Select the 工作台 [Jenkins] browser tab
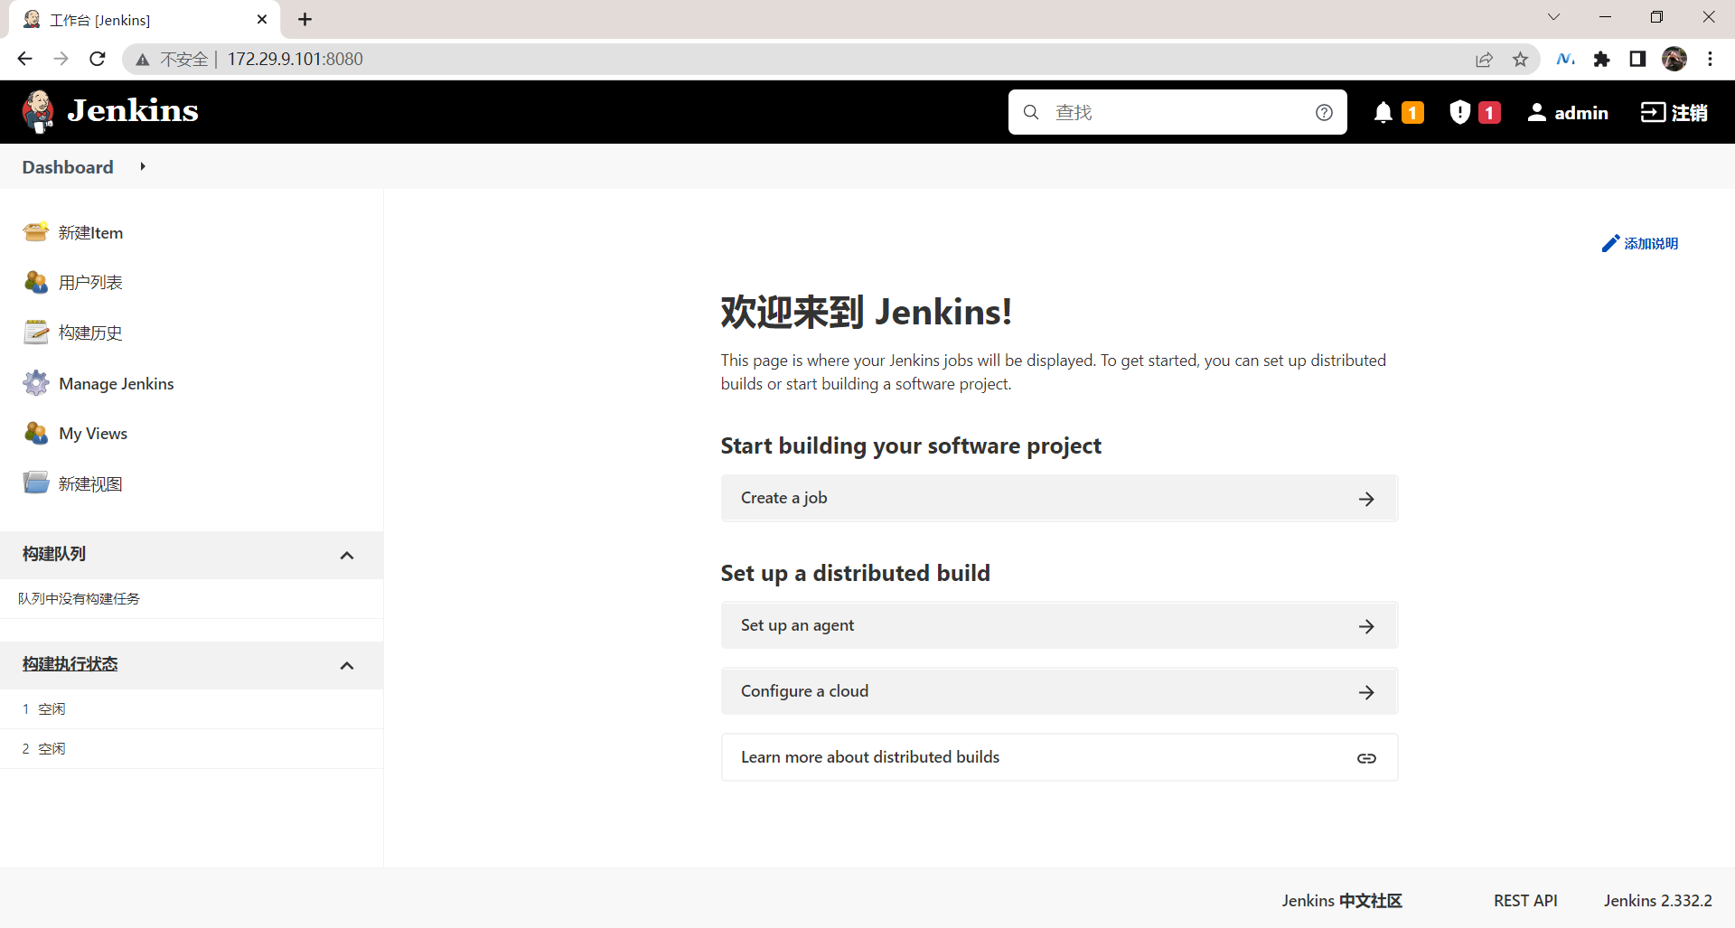This screenshot has width=1735, height=928. 145,19
